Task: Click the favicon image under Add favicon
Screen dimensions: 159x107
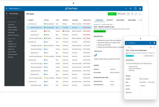Action: 96,55
